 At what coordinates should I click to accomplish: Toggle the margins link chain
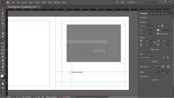(155, 42)
